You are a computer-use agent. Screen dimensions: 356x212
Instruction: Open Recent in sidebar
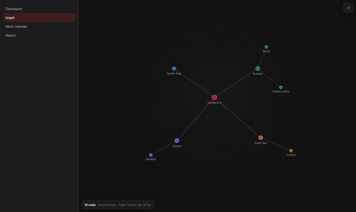click(39, 35)
